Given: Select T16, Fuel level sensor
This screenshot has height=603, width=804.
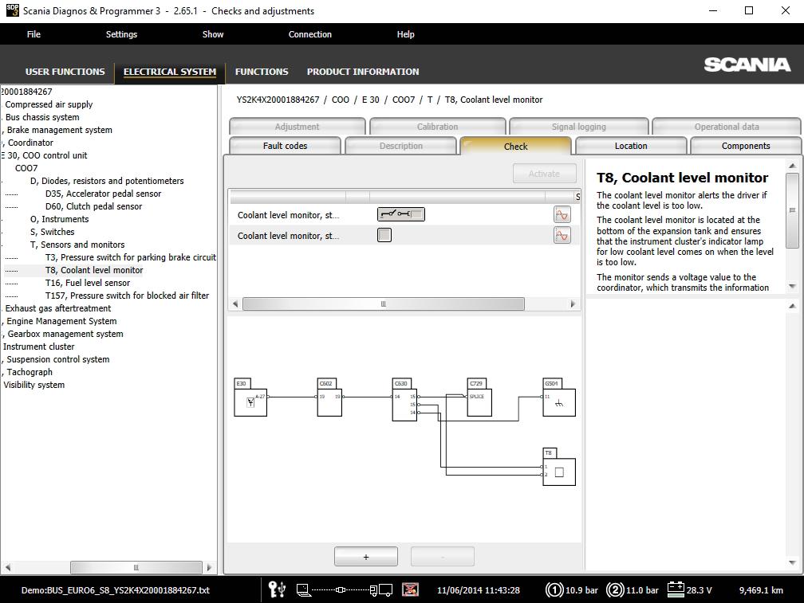Looking at the screenshot, I should 88,283.
